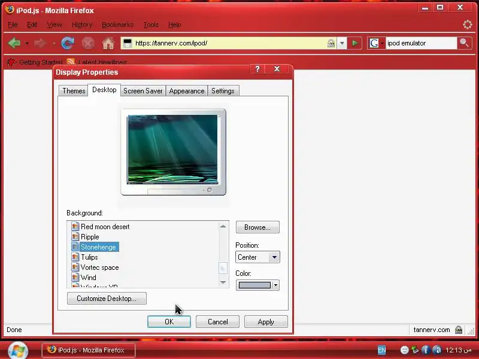Open the Forward history dropdown arrow
479x359 pixels.
[54, 43]
